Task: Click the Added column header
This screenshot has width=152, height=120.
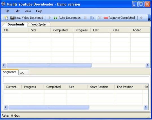Action: (140, 30)
